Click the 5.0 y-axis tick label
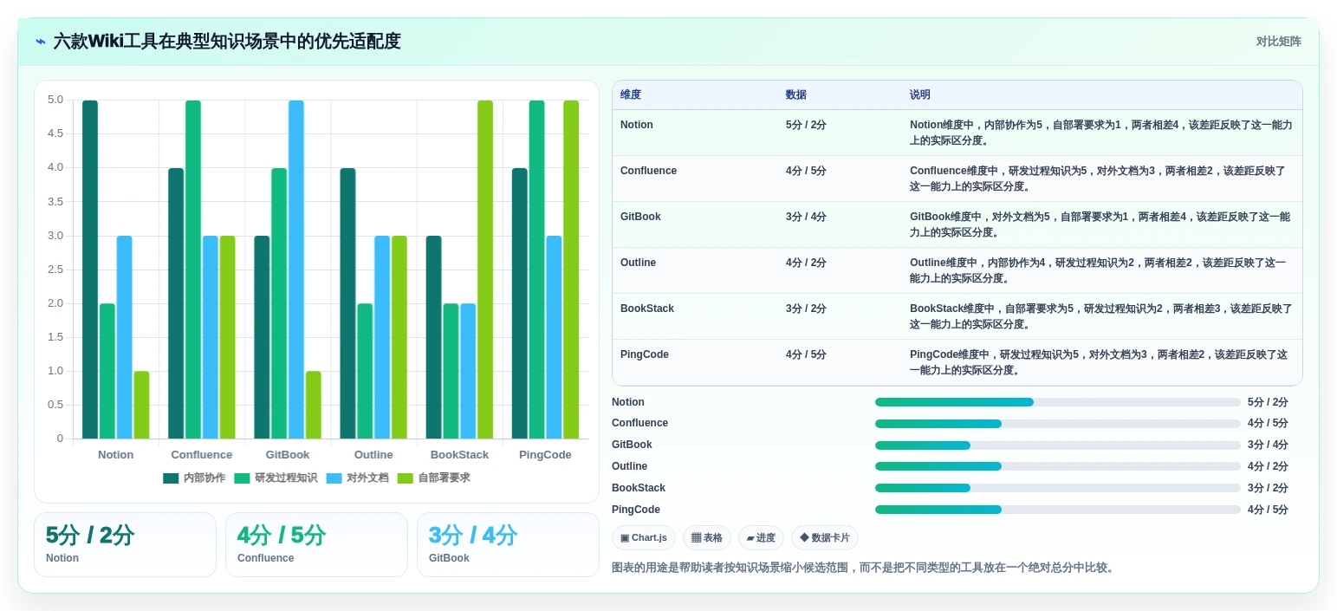 pyautogui.click(x=55, y=100)
